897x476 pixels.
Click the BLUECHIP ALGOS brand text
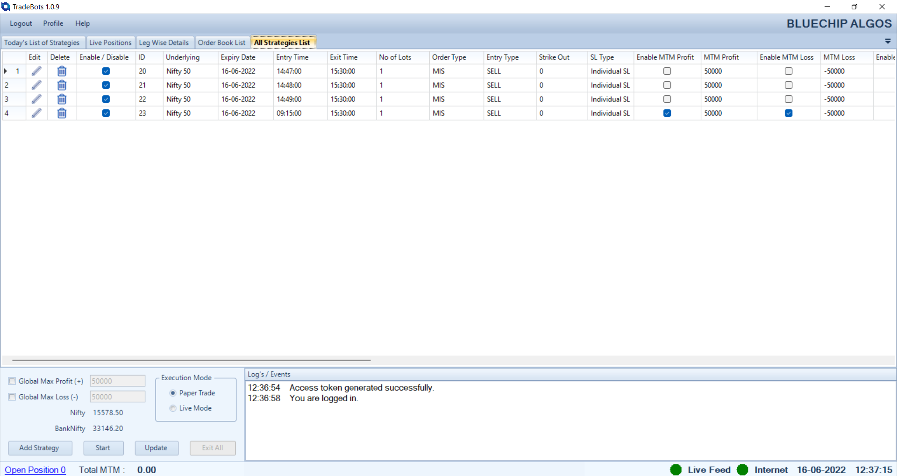pos(839,23)
